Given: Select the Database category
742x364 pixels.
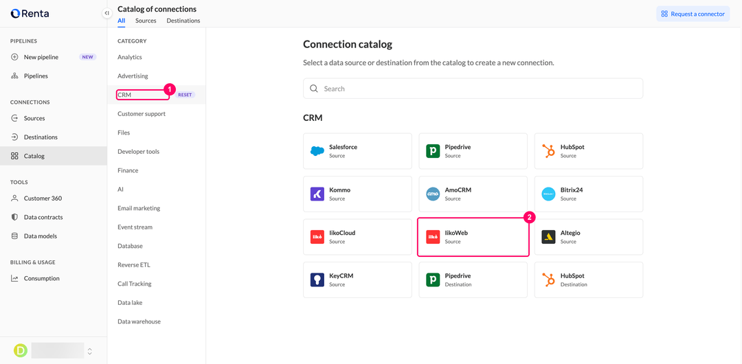Looking at the screenshot, I should pyautogui.click(x=130, y=246).
